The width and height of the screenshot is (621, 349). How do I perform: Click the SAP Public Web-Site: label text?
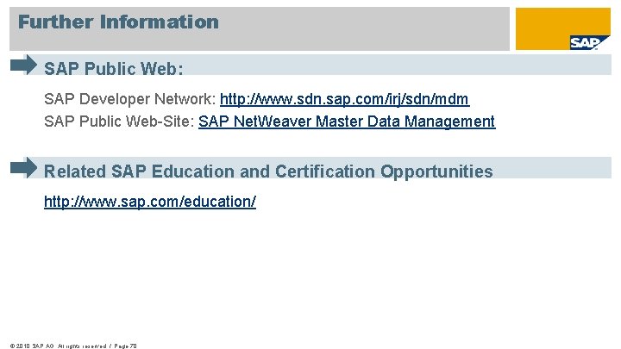119,122
